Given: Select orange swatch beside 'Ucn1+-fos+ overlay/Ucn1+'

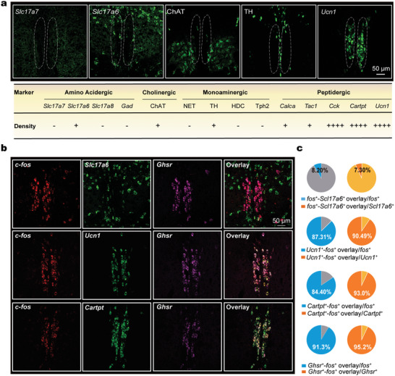Looking at the screenshot, I should 303,257.
